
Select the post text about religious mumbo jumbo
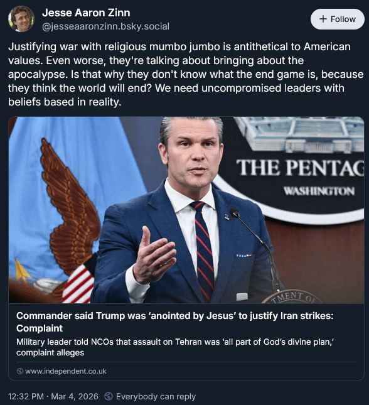pyautogui.click(x=186, y=74)
